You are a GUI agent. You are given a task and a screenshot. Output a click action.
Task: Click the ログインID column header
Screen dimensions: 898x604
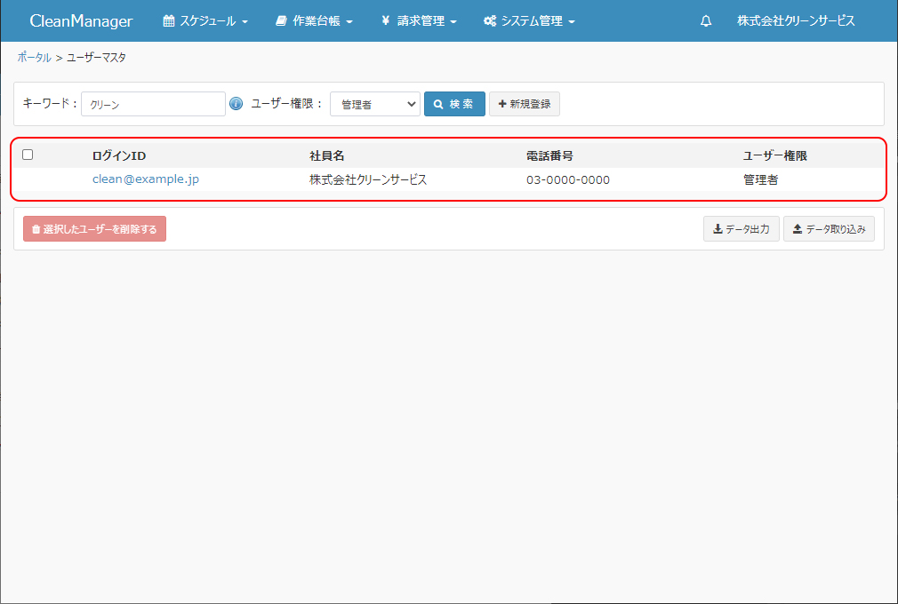(118, 156)
